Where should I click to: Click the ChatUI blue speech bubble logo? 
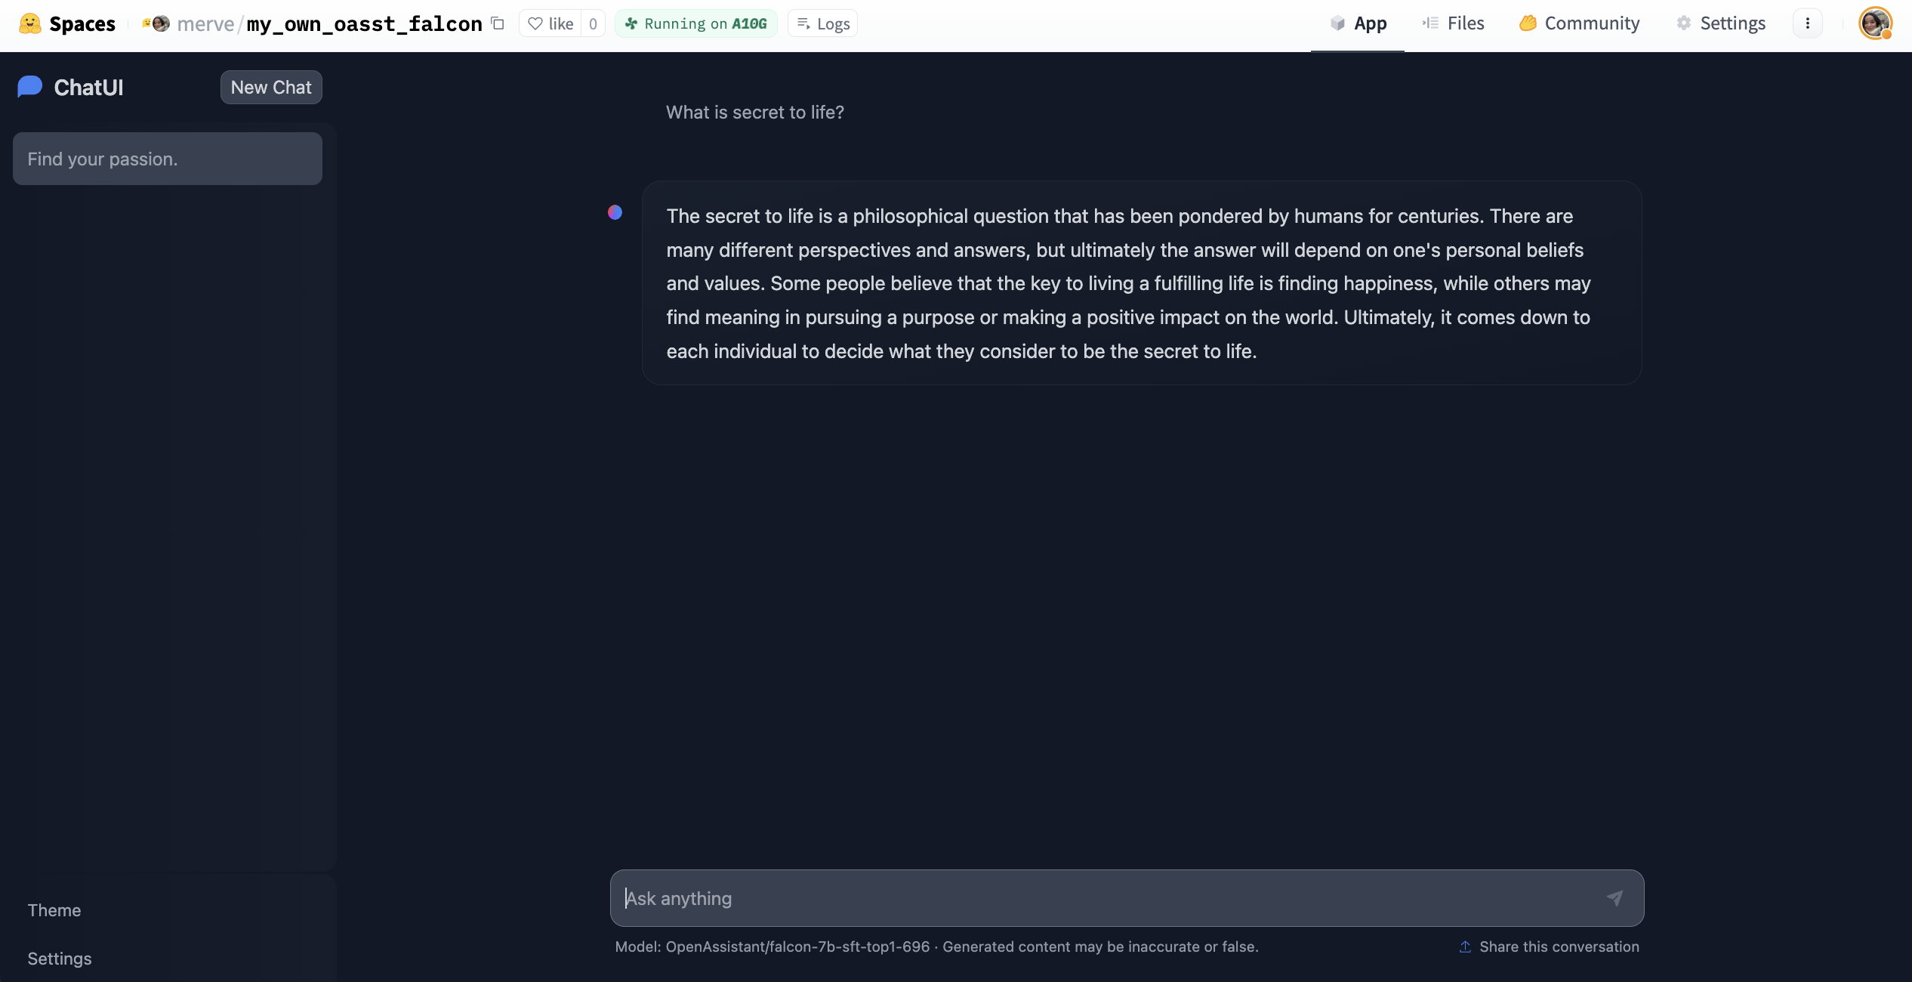click(30, 87)
